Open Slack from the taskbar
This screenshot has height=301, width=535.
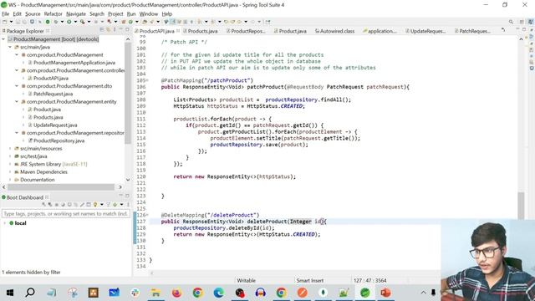pyautogui.click(x=135, y=293)
